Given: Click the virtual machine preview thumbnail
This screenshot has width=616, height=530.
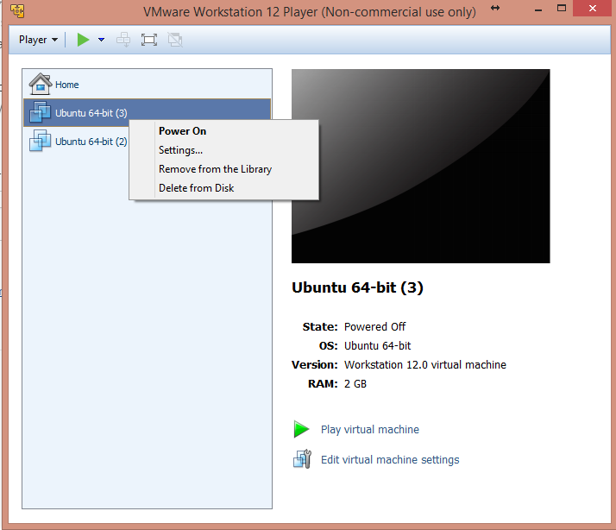Looking at the screenshot, I should tap(421, 166).
